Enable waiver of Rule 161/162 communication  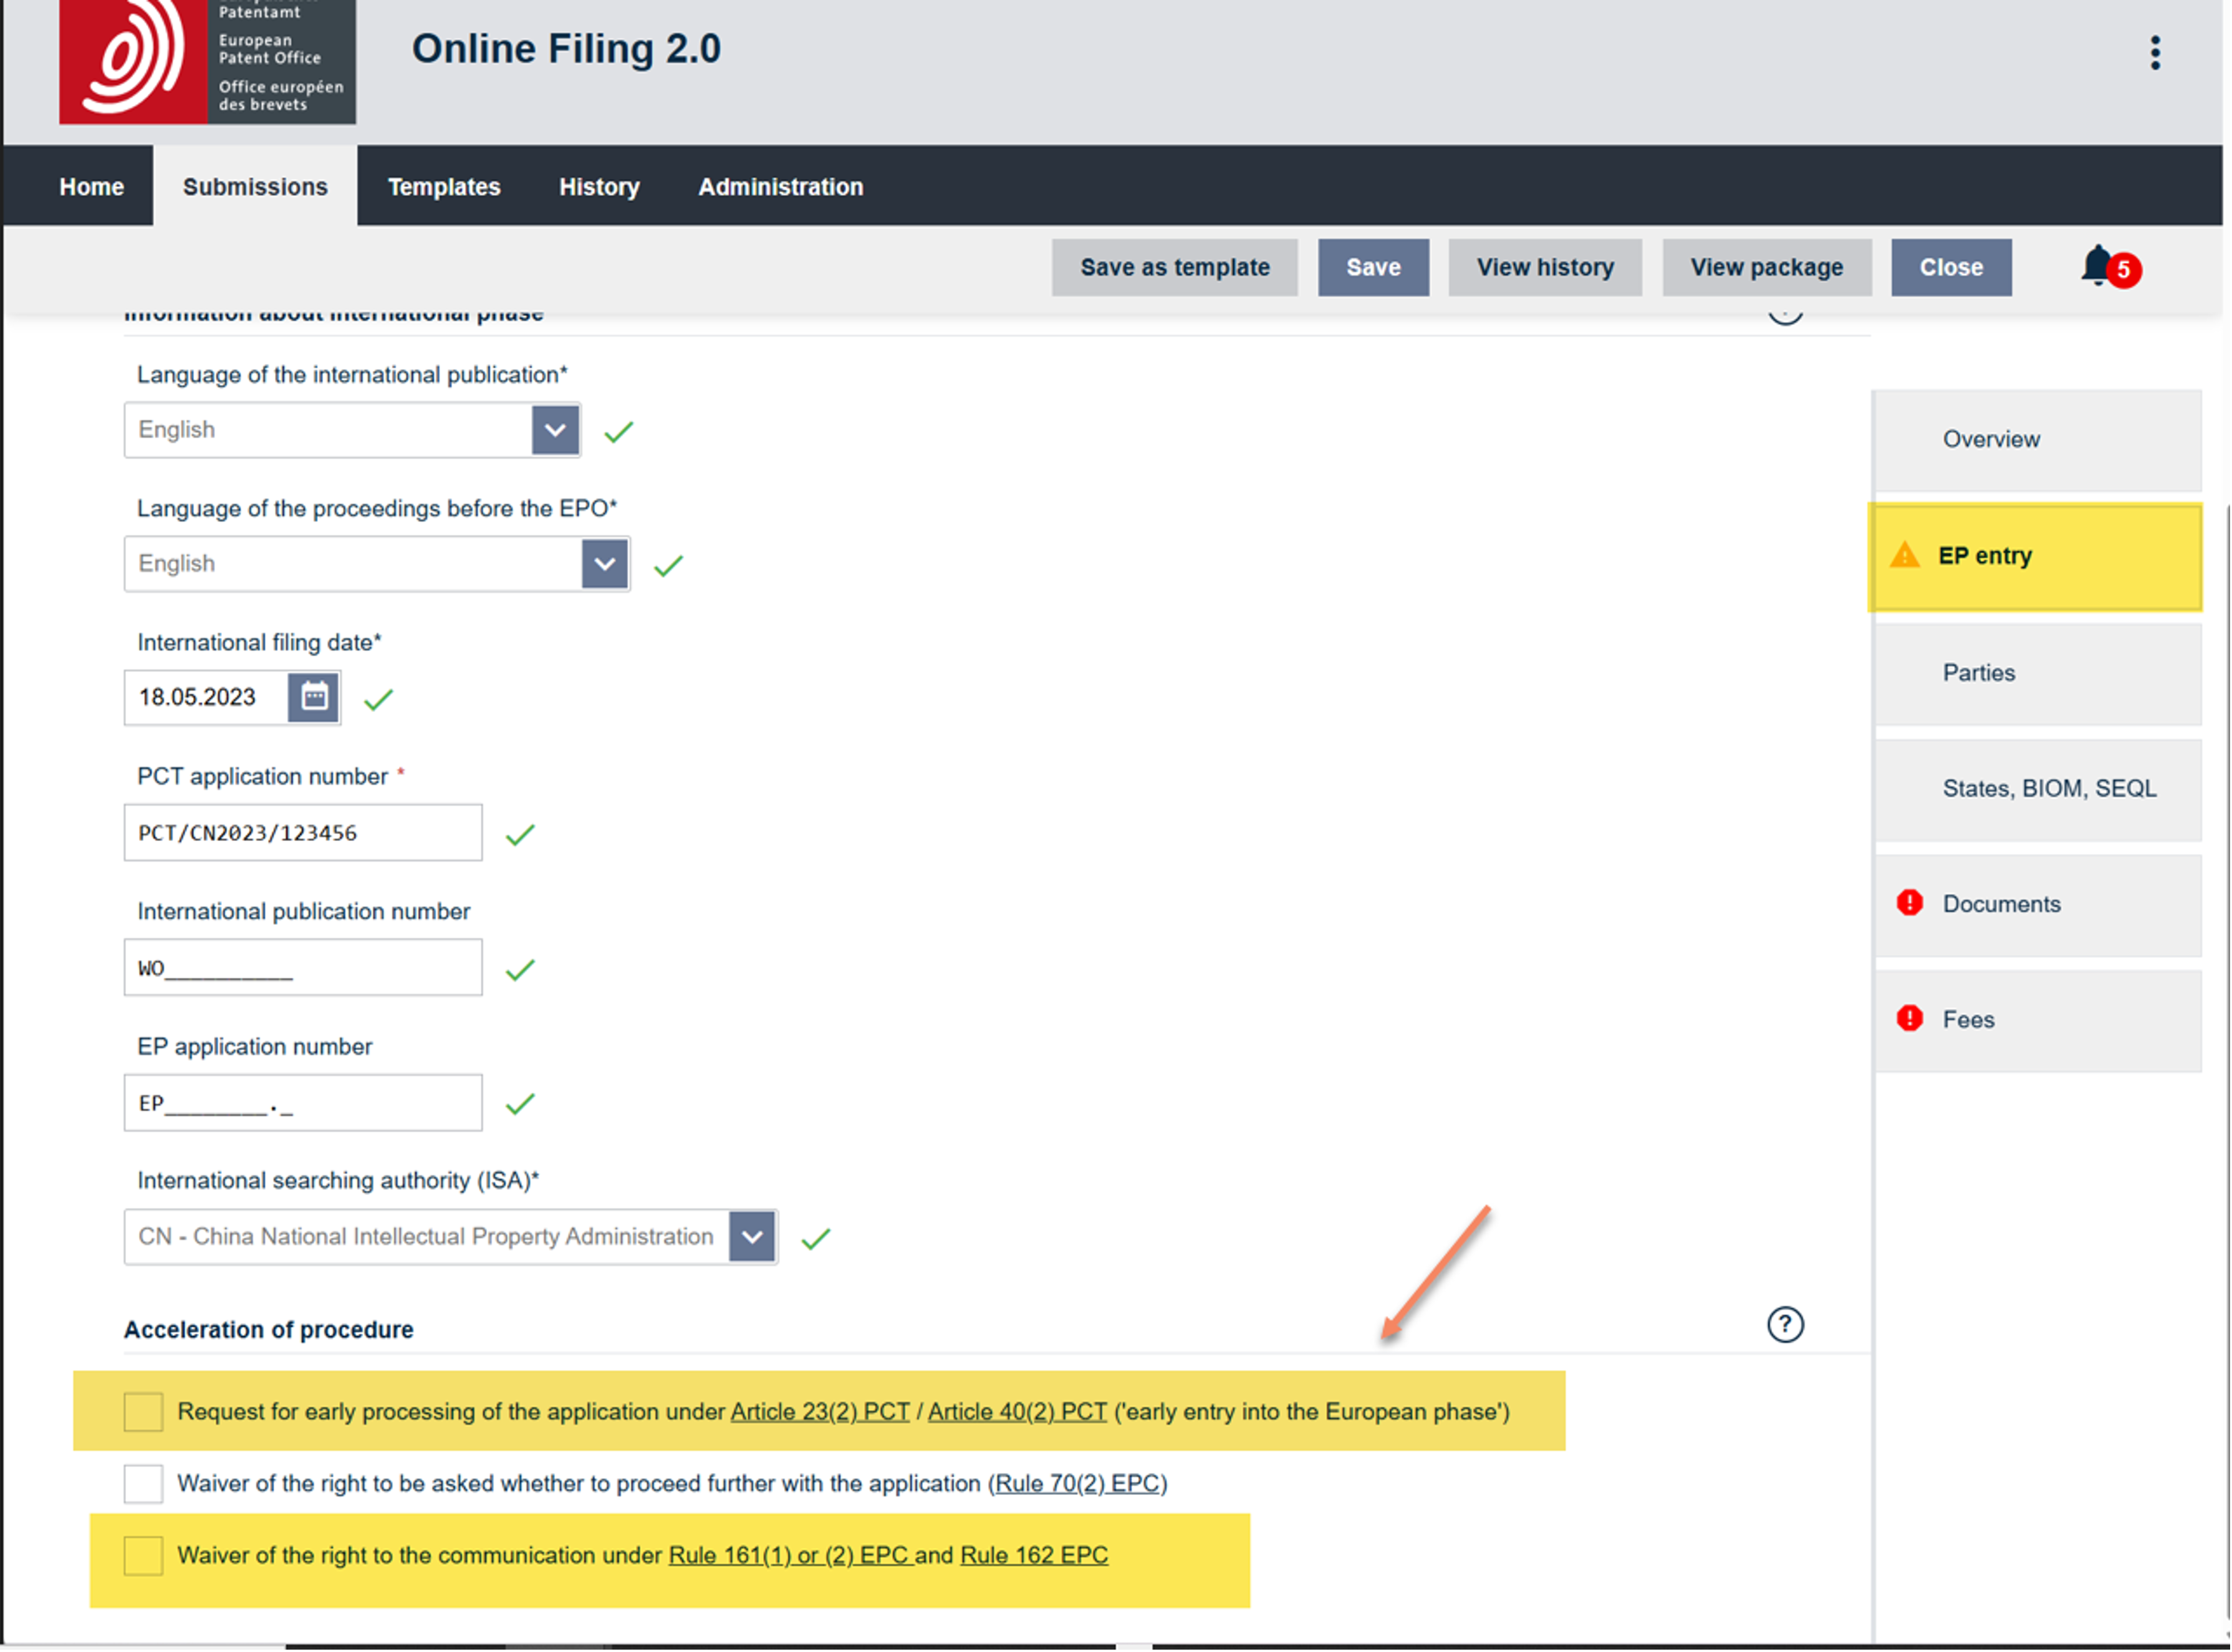[143, 1556]
